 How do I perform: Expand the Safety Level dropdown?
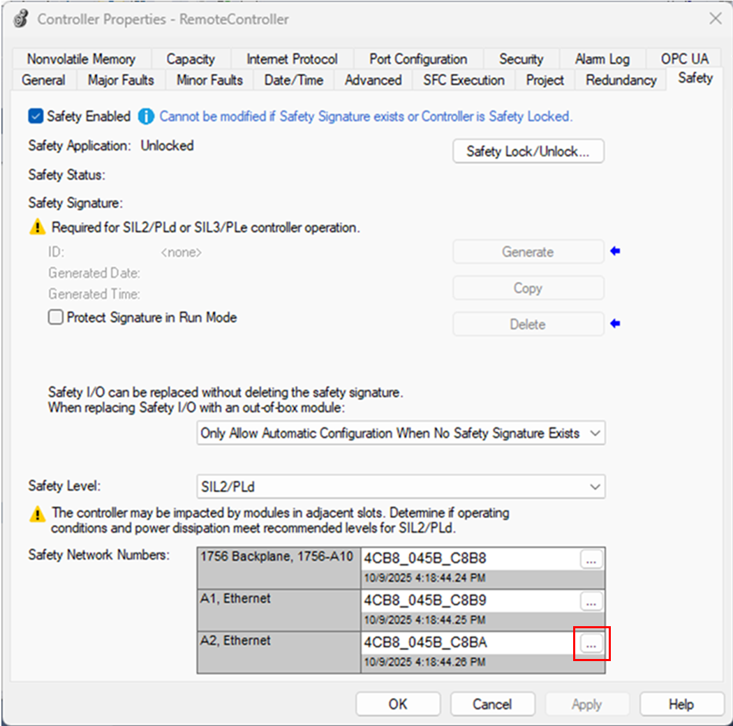click(401, 487)
